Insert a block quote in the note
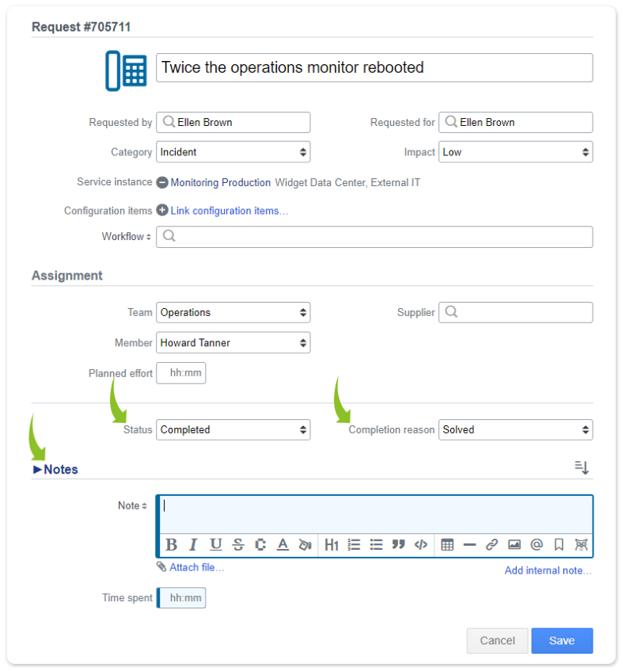 pos(398,545)
